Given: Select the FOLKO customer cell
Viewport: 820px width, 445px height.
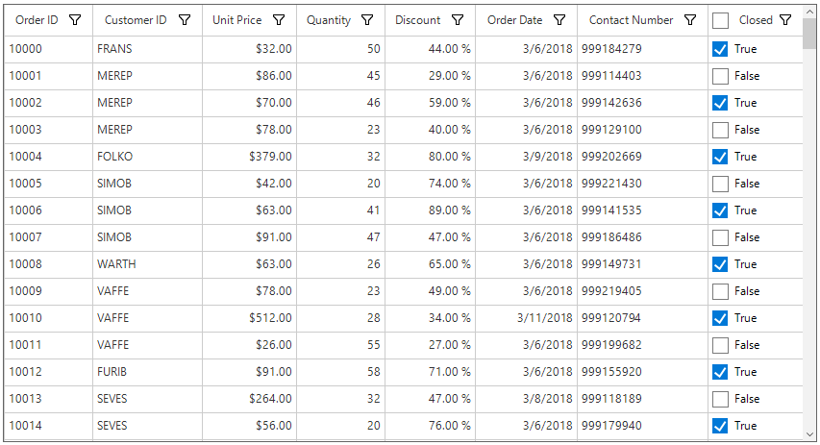Looking at the screenshot, I should point(147,157).
